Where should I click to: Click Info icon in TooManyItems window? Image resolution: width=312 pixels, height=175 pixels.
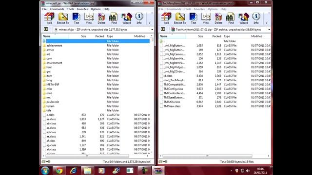pos(256,18)
